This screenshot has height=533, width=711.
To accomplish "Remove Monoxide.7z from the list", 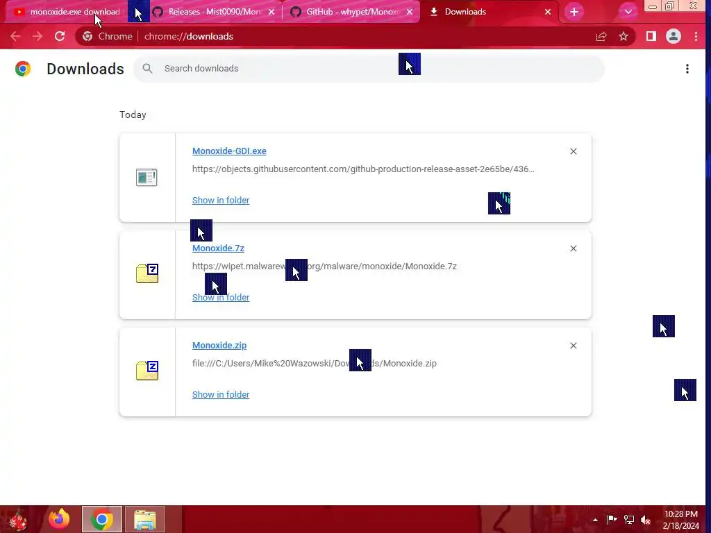I will click(573, 248).
